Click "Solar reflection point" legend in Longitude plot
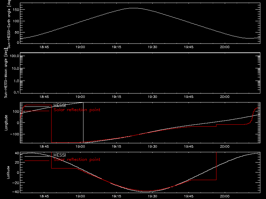Viewport: 266px width, 199px height. pyautogui.click(x=77, y=110)
